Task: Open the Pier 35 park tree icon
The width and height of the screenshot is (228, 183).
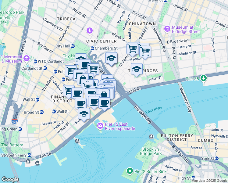Action: (203, 78)
